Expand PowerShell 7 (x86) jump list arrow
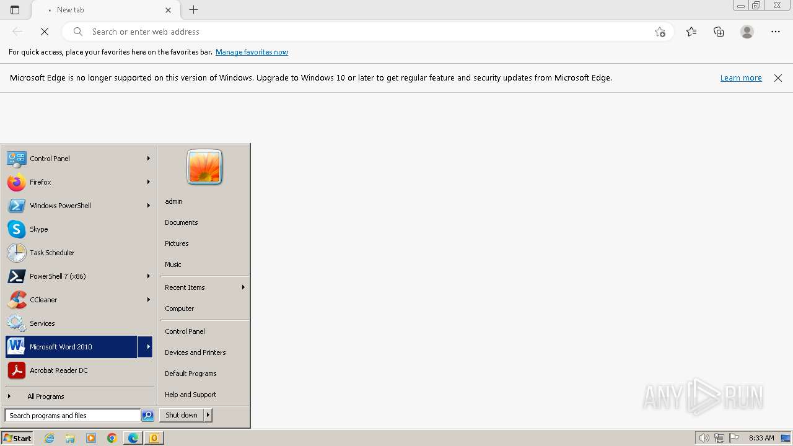 148,276
